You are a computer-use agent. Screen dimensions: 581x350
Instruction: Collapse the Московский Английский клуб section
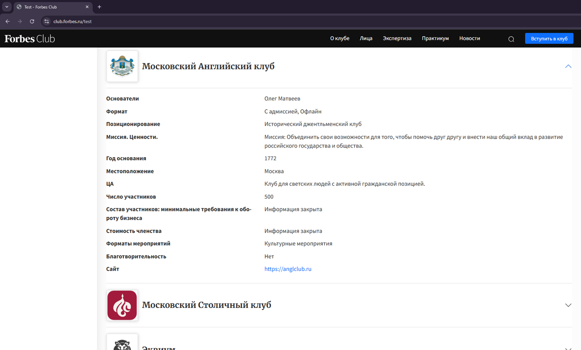(568, 66)
